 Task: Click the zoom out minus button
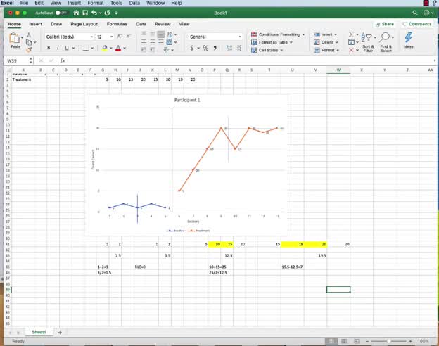[367, 341]
